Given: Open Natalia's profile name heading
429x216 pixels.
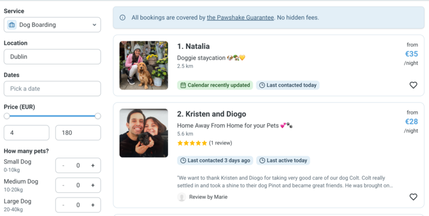Looking at the screenshot, I should pyautogui.click(x=193, y=47).
